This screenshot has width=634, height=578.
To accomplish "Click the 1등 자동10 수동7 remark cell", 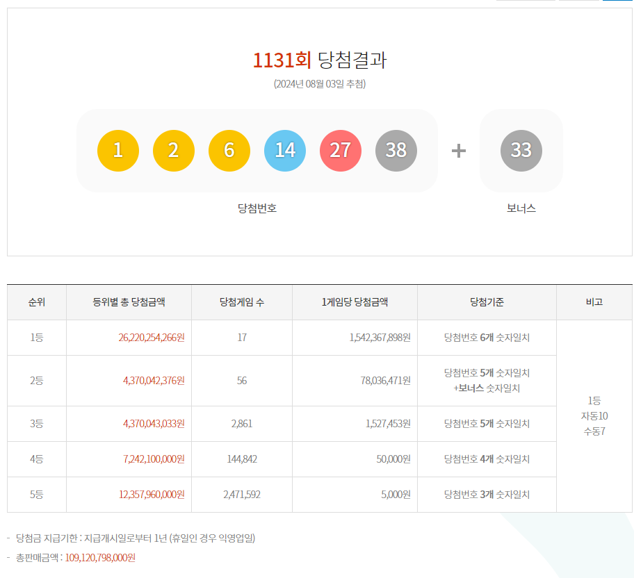I will (x=594, y=416).
